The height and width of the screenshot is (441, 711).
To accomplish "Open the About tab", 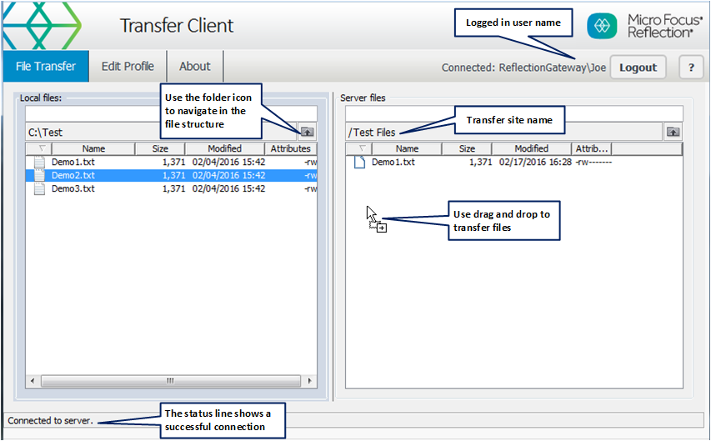I will pyautogui.click(x=195, y=66).
